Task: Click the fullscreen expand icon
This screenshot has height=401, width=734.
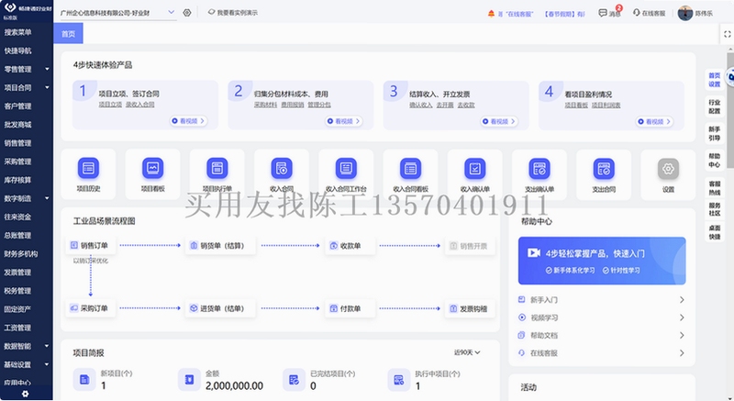Action: coord(727,34)
